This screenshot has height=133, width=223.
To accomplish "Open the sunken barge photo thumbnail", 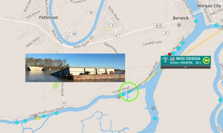I will point(75,68).
